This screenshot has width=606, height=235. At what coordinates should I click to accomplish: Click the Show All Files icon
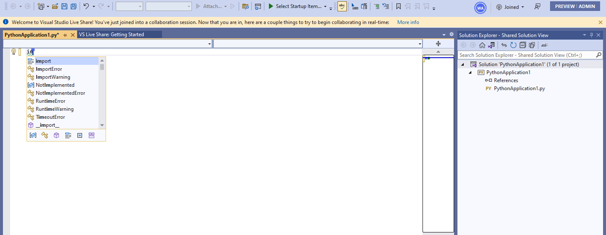[532, 45]
